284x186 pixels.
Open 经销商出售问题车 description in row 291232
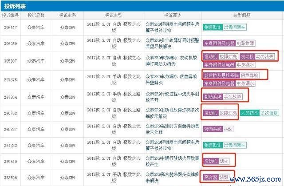172,145
